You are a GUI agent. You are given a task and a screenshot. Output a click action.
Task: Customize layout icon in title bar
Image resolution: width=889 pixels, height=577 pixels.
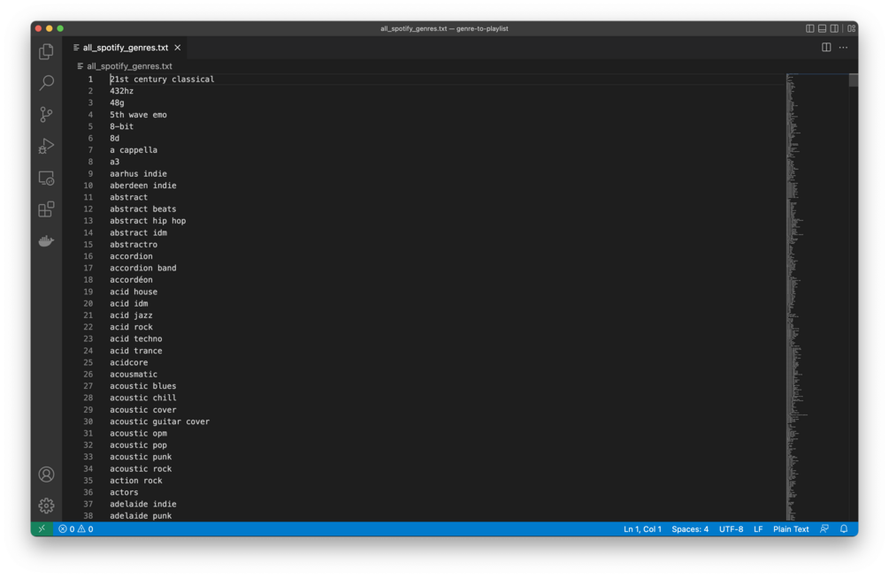pyautogui.click(x=852, y=28)
